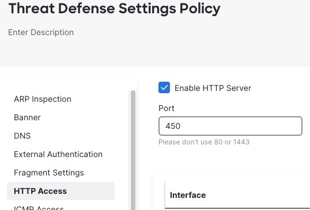The width and height of the screenshot is (310, 210).
Task: Select the highlighted HTTP Access item
Action: click(x=61, y=191)
